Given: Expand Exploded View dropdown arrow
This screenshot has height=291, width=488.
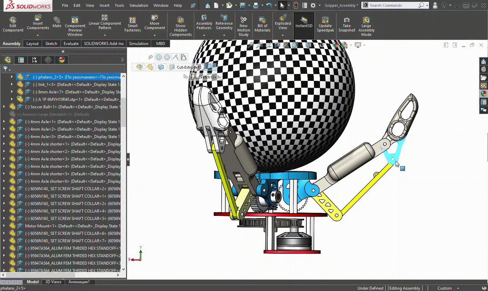Looking at the screenshot, I should coord(283,35).
